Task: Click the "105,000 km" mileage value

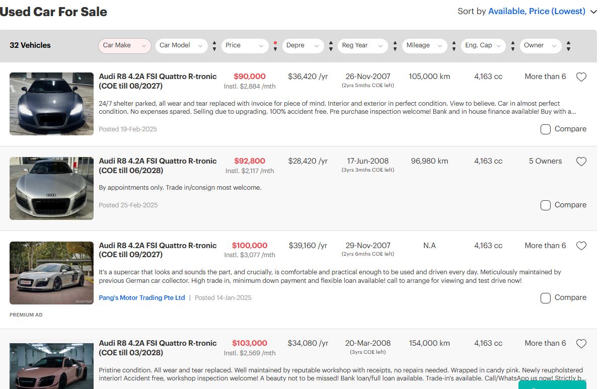Action: (429, 76)
